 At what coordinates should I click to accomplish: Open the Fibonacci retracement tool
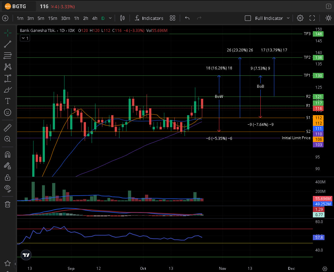(8, 56)
